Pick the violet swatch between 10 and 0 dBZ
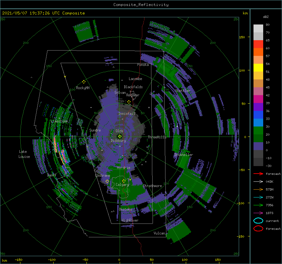The width and height of the screenshot is (282, 264). click(x=258, y=146)
